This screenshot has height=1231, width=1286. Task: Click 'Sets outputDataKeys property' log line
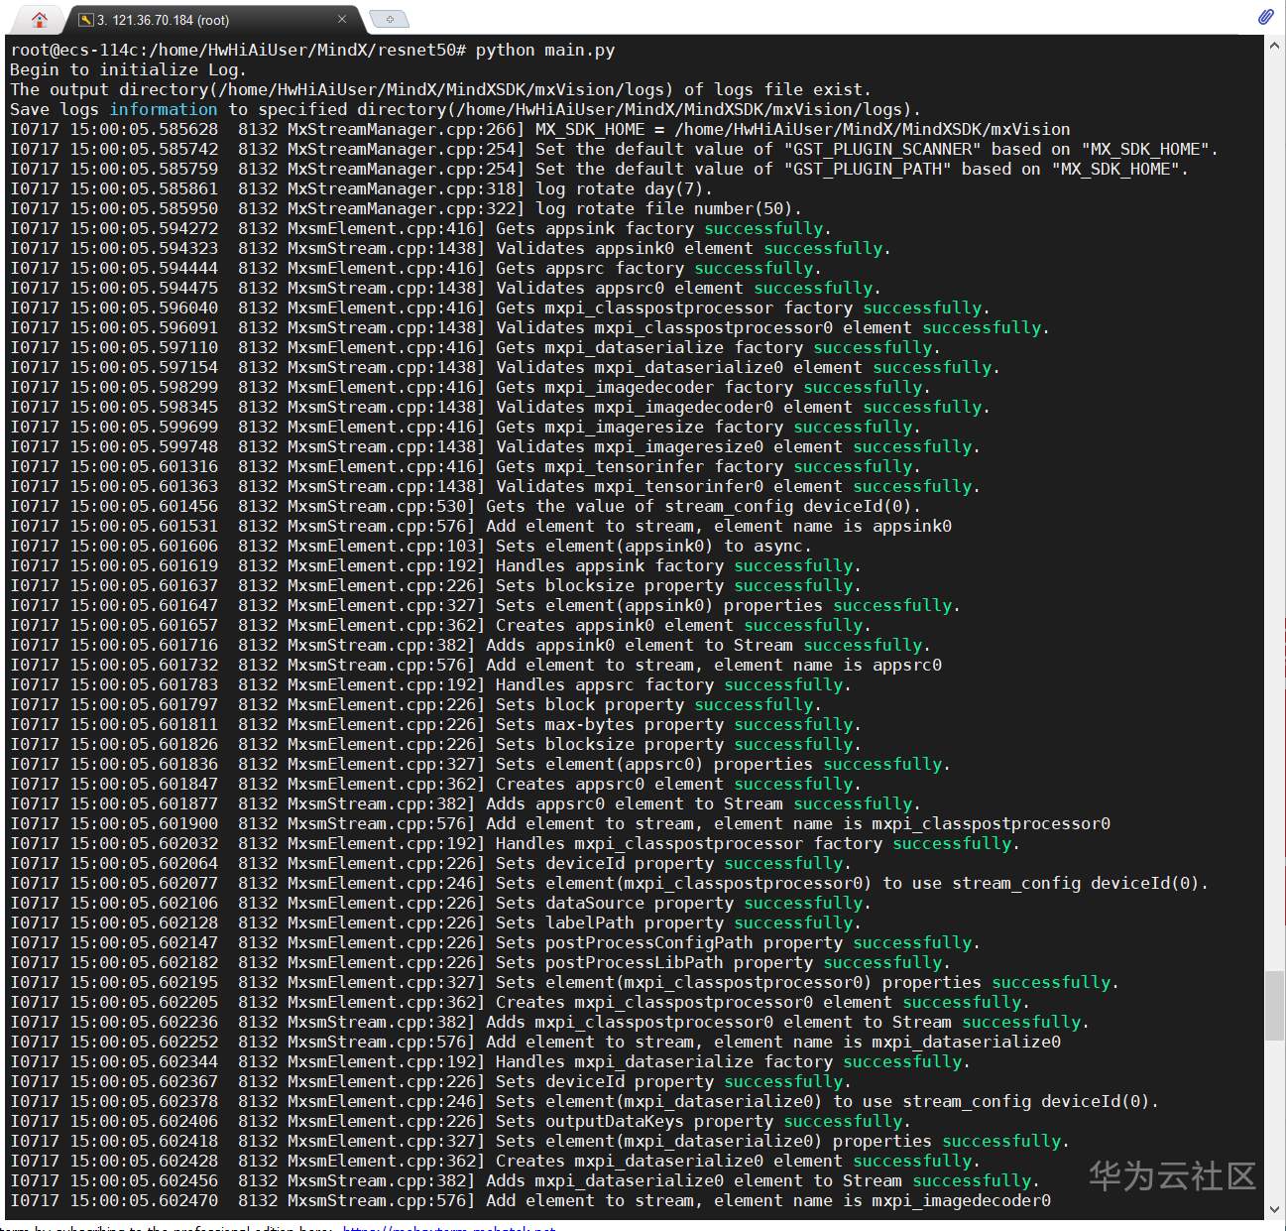click(x=461, y=1121)
